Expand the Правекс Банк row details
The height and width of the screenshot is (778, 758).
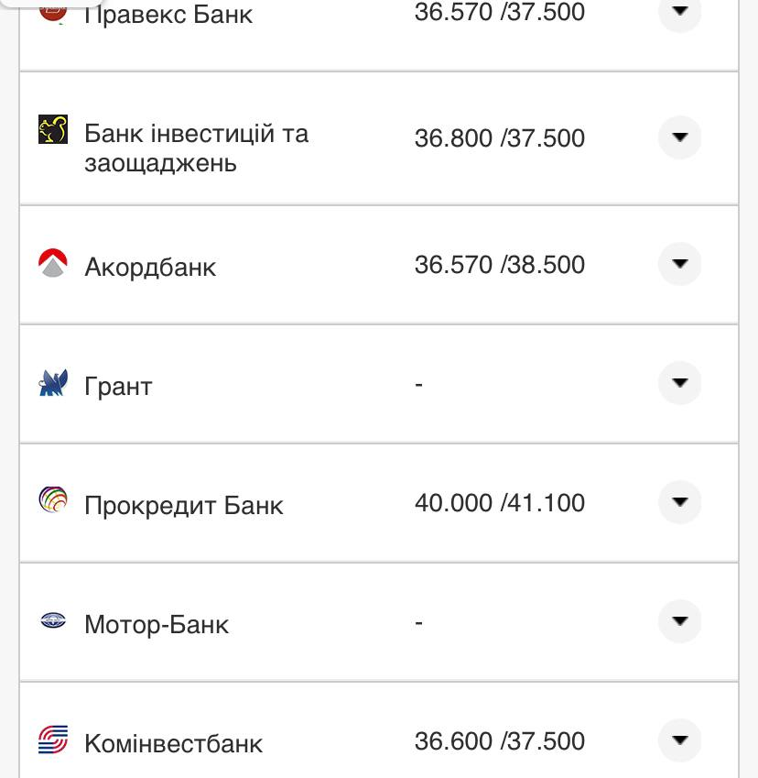pyautogui.click(x=679, y=12)
